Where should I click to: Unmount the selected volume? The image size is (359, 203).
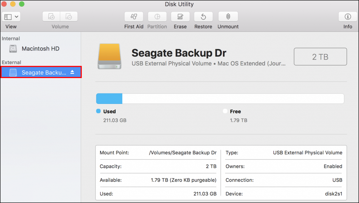[x=228, y=16]
